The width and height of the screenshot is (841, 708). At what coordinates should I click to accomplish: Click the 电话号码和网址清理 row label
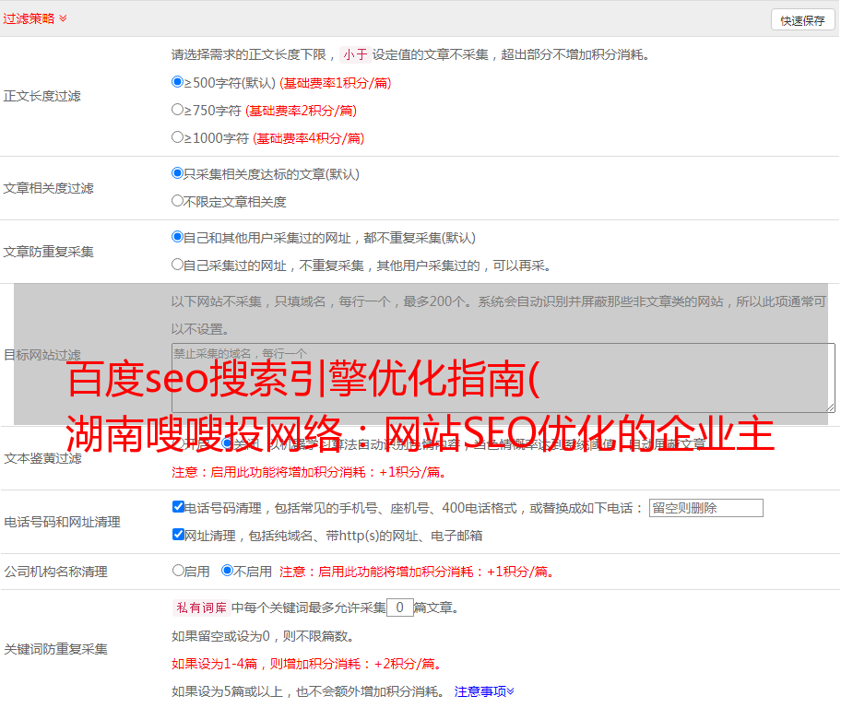[62, 522]
